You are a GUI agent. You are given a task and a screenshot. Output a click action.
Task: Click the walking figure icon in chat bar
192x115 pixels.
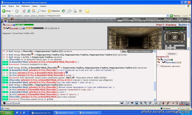[x=141, y=103]
